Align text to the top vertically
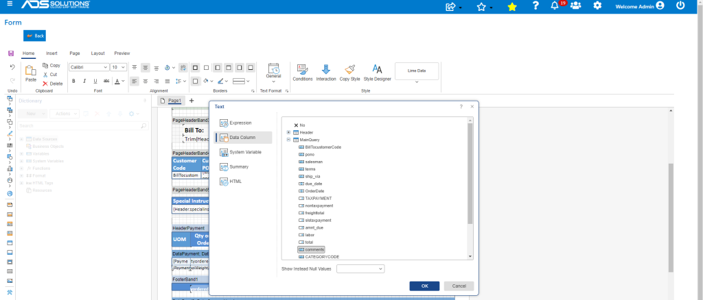 tap(135, 68)
